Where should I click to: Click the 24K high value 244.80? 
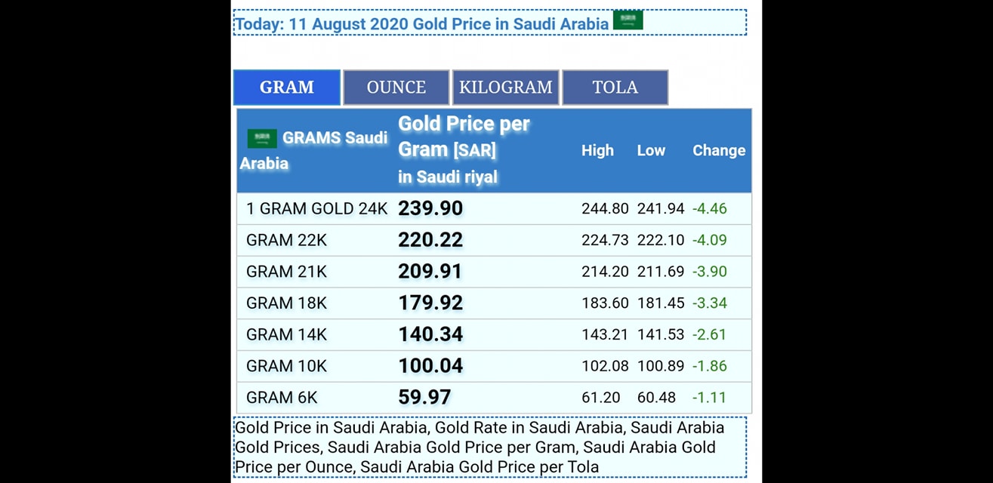tap(605, 209)
